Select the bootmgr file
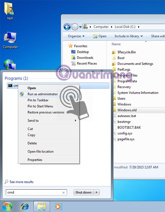The width and height of the screenshot is (165, 212). coord(122,122)
